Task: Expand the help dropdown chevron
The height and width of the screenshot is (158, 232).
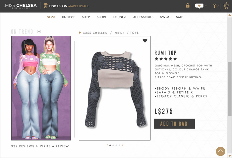Action: [x=218, y=6]
